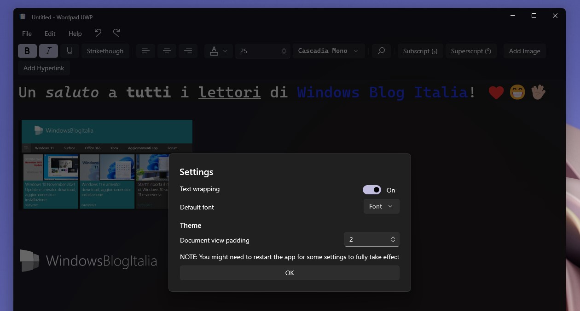
Task: Open Cascadia Mono font dropdown
Action: click(x=328, y=51)
